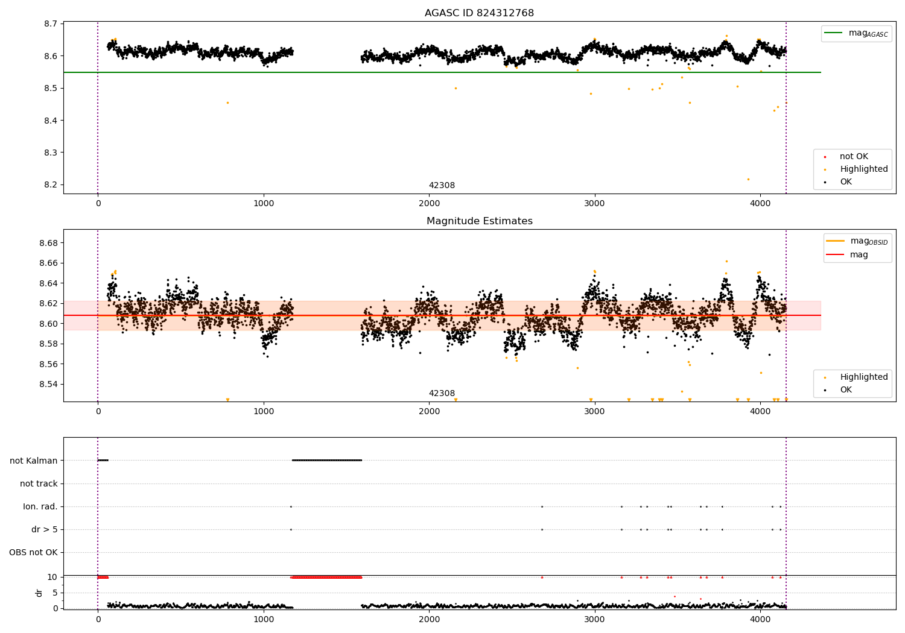This screenshot has width=905, height=633.
Task: Click the 8.7 y-axis tick label
Action: click(51, 24)
